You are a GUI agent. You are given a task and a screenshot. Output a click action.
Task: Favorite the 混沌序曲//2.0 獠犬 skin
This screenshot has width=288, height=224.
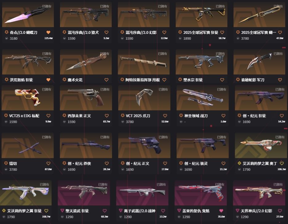pyautogui.click(x=106, y=32)
